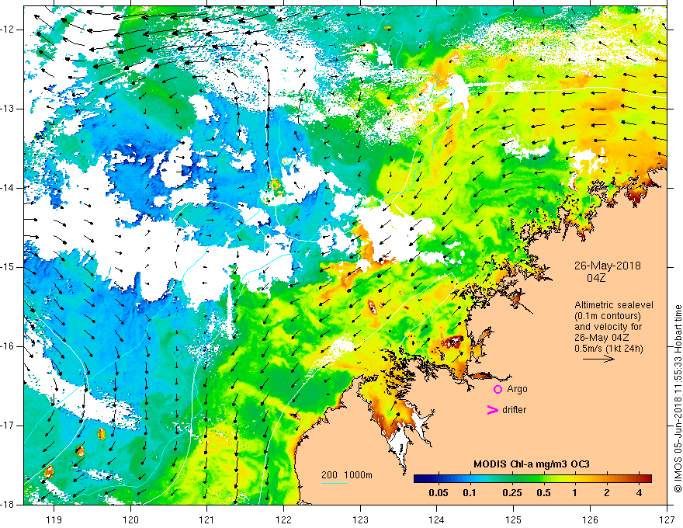Click latitude axis label -18
The width and height of the screenshot is (683, 528).
pos(8,505)
